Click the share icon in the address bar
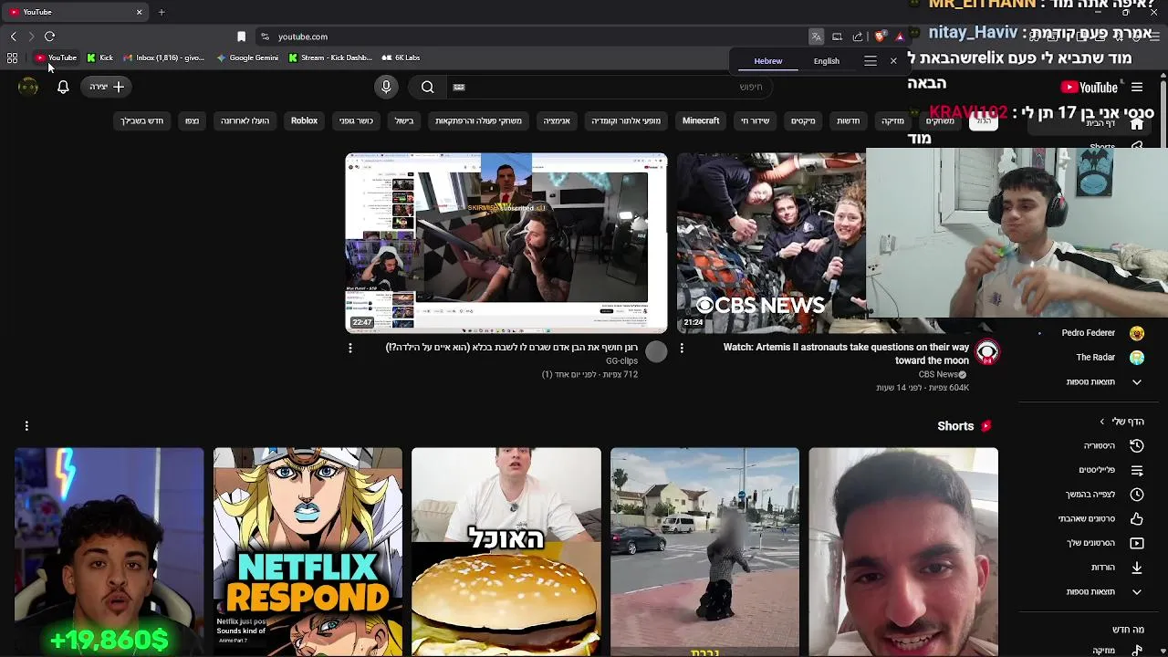The height and width of the screenshot is (657, 1168). tap(857, 36)
